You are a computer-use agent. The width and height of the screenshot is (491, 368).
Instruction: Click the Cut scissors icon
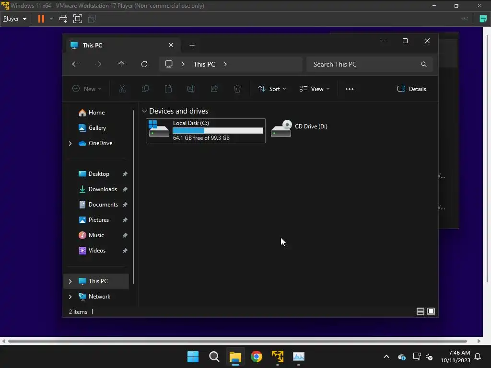[122, 89]
